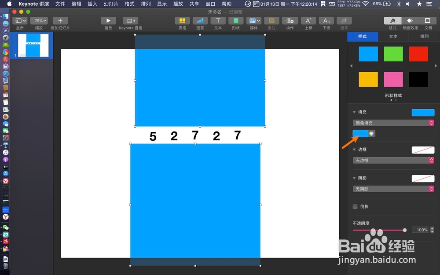Select the green shape style swatch
This screenshot has height=275, width=440.
(393, 54)
